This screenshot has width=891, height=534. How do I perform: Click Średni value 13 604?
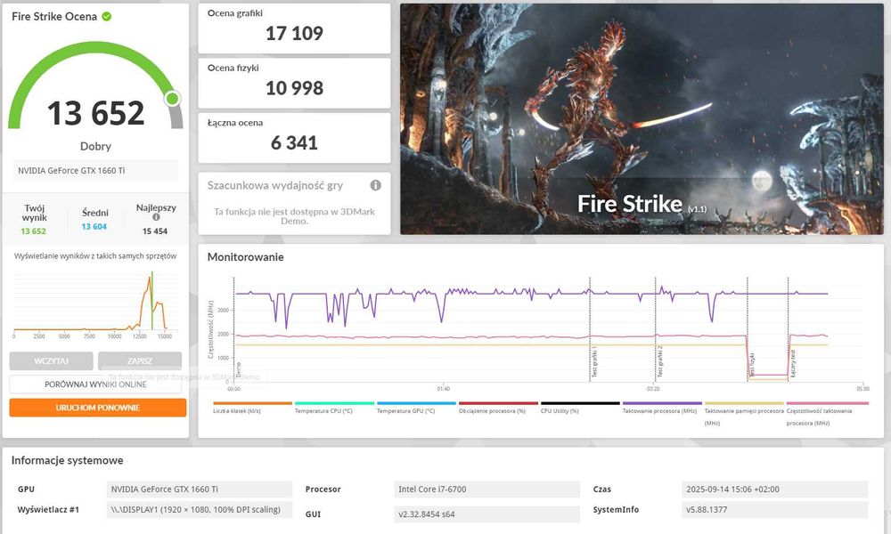[x=94, y=226]
